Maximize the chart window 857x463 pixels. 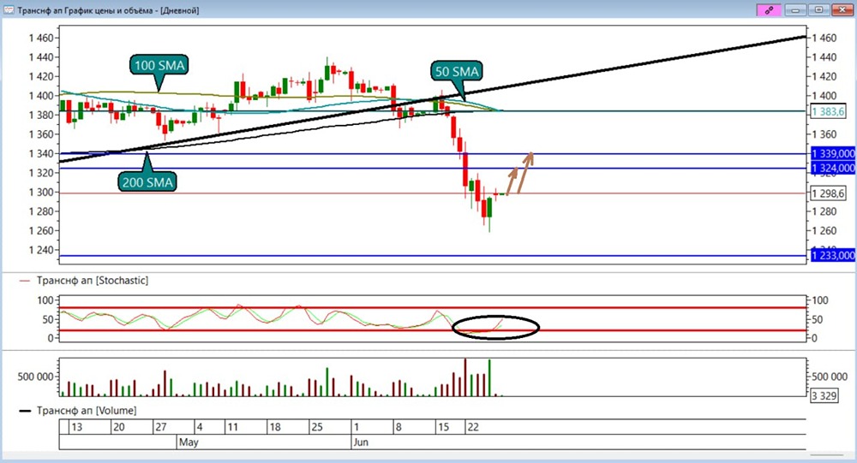point(818,9)
